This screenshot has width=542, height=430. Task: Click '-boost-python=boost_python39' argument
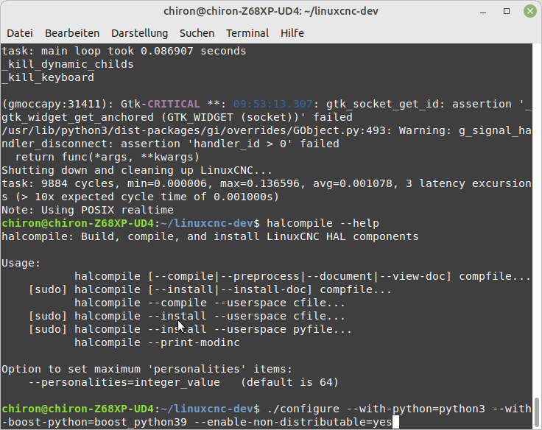point(94,423)
